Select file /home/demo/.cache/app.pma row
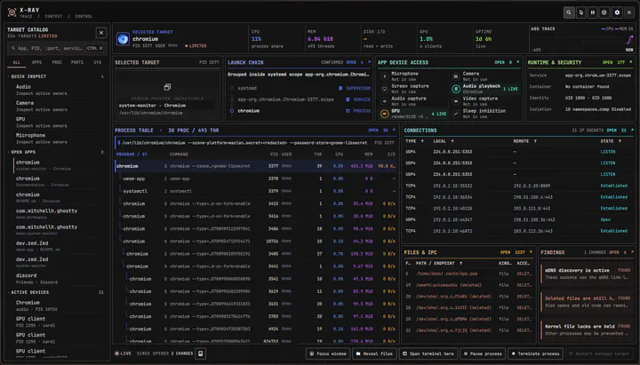Image resolution: width=640 pixels, height=365 pixels. 468,274
